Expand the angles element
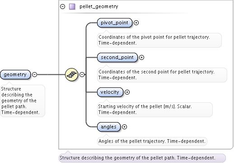Viewport: 234px width, 164px height. click(x=124, y=127)
